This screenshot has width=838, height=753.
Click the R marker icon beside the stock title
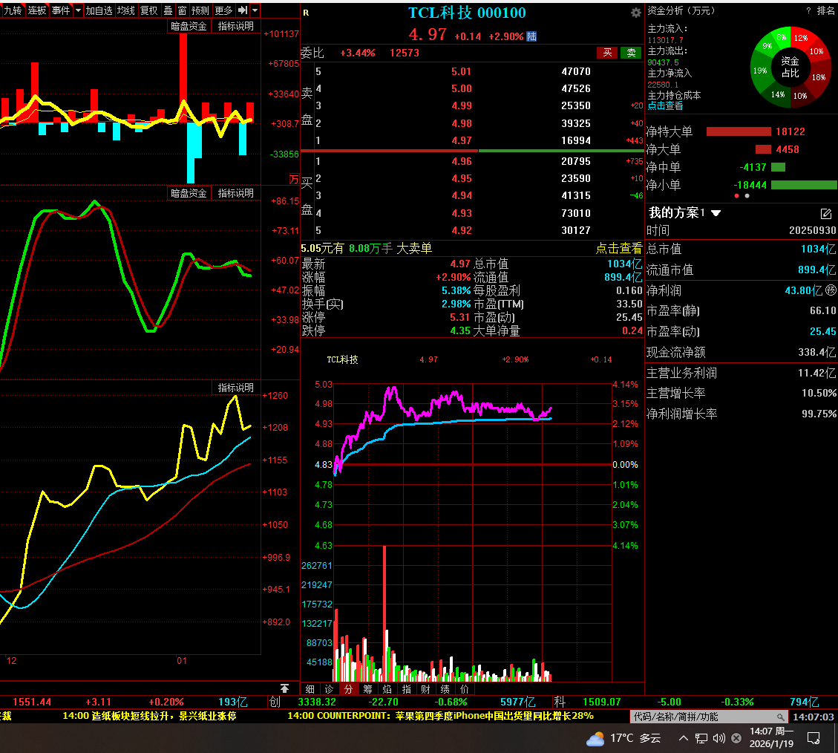(x=307, y=13)
